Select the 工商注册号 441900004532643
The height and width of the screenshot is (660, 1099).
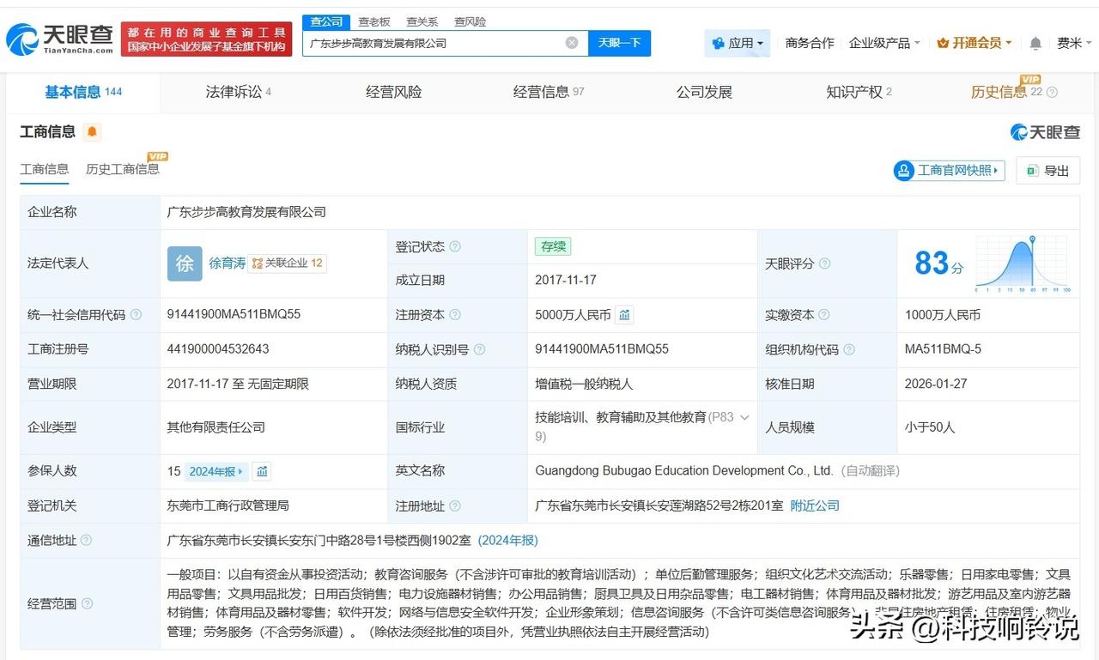tap(218, 349)
